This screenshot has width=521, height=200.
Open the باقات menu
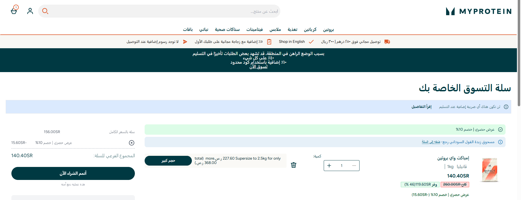coord(188,30)
